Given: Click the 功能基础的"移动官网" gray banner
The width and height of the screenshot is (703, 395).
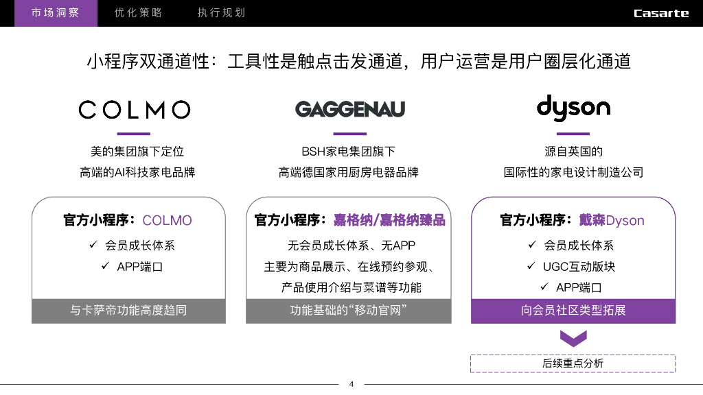Looking at the screenshot, I should coord(348,311).
